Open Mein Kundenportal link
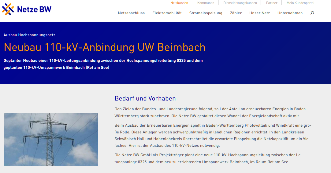The image size is (331, 173). pyautogui.click(x=300, y=3)
